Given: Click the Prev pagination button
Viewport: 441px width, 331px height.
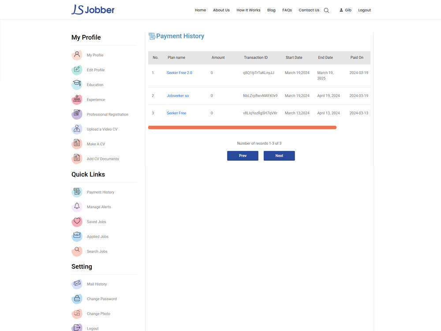Looking at the screenshot, I should [243, 156].
